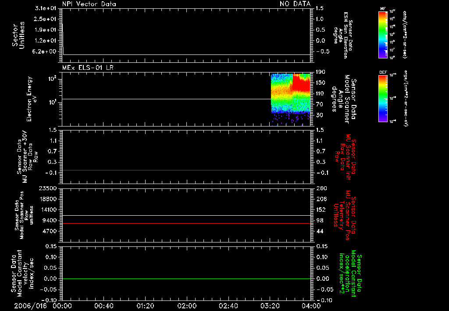Image resolution: width=449 pixels, height=311 pixels.
Task: Click the white trace in Scanner Pos panel
Action: [186, 216]
